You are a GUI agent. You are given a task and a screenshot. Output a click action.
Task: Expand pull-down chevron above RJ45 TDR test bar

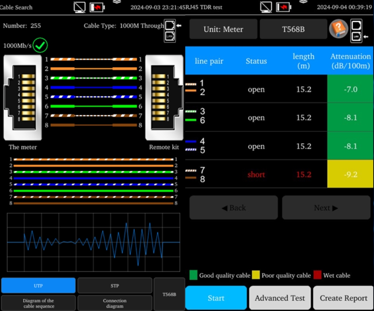click(304, 2)
